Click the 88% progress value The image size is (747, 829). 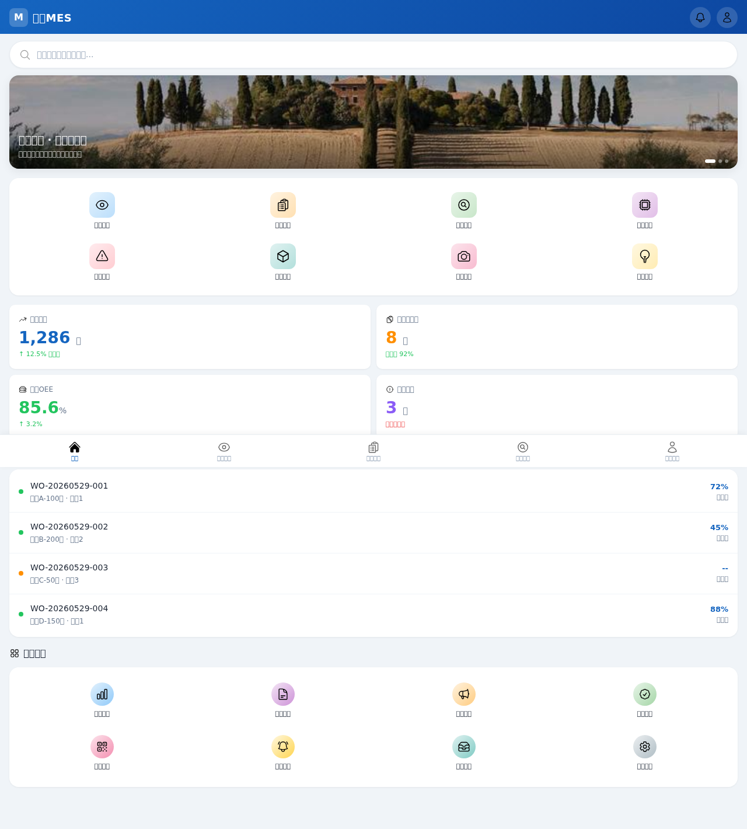[x=719, y=609]
